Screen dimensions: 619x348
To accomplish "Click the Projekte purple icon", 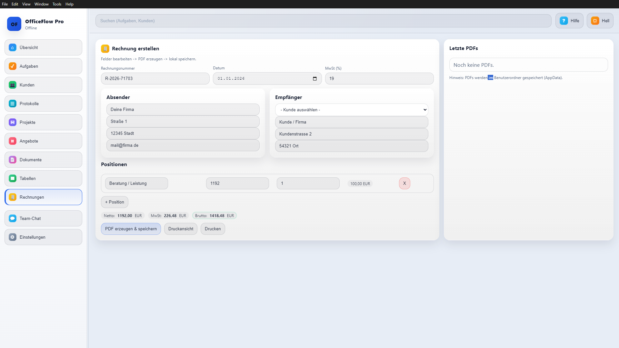I will tap(13, 122).
